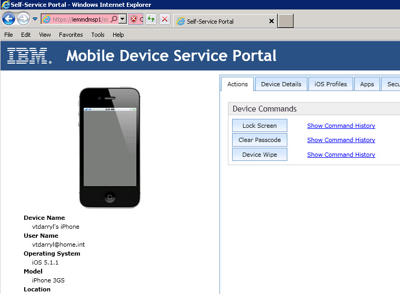This screenshot has width=400, height=294.
Task: Open the Favorites menu
Action: (x=71, y=35)
